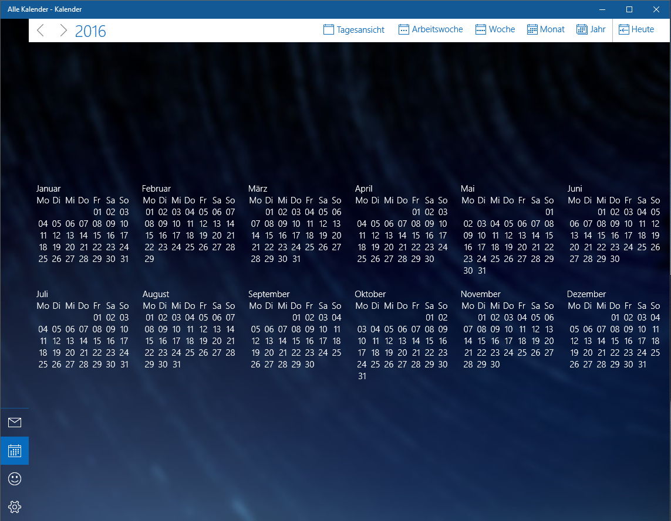Select 31 in Oktober
Viewport: 671px width, 521px height.
(362, 376)
